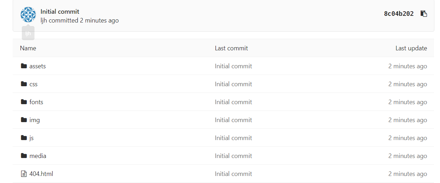Click the 404.html file icon

24,173
